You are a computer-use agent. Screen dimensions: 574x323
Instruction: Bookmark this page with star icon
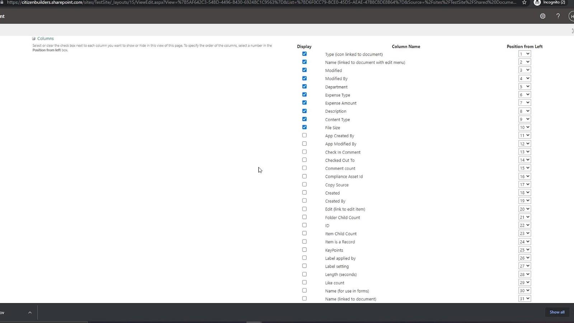click(x=524, y=3)
